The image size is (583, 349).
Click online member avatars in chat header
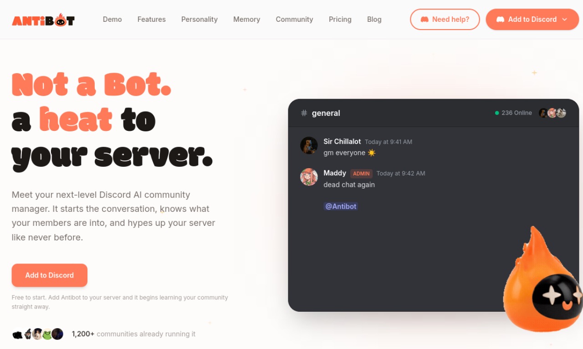tap(552, 113)
